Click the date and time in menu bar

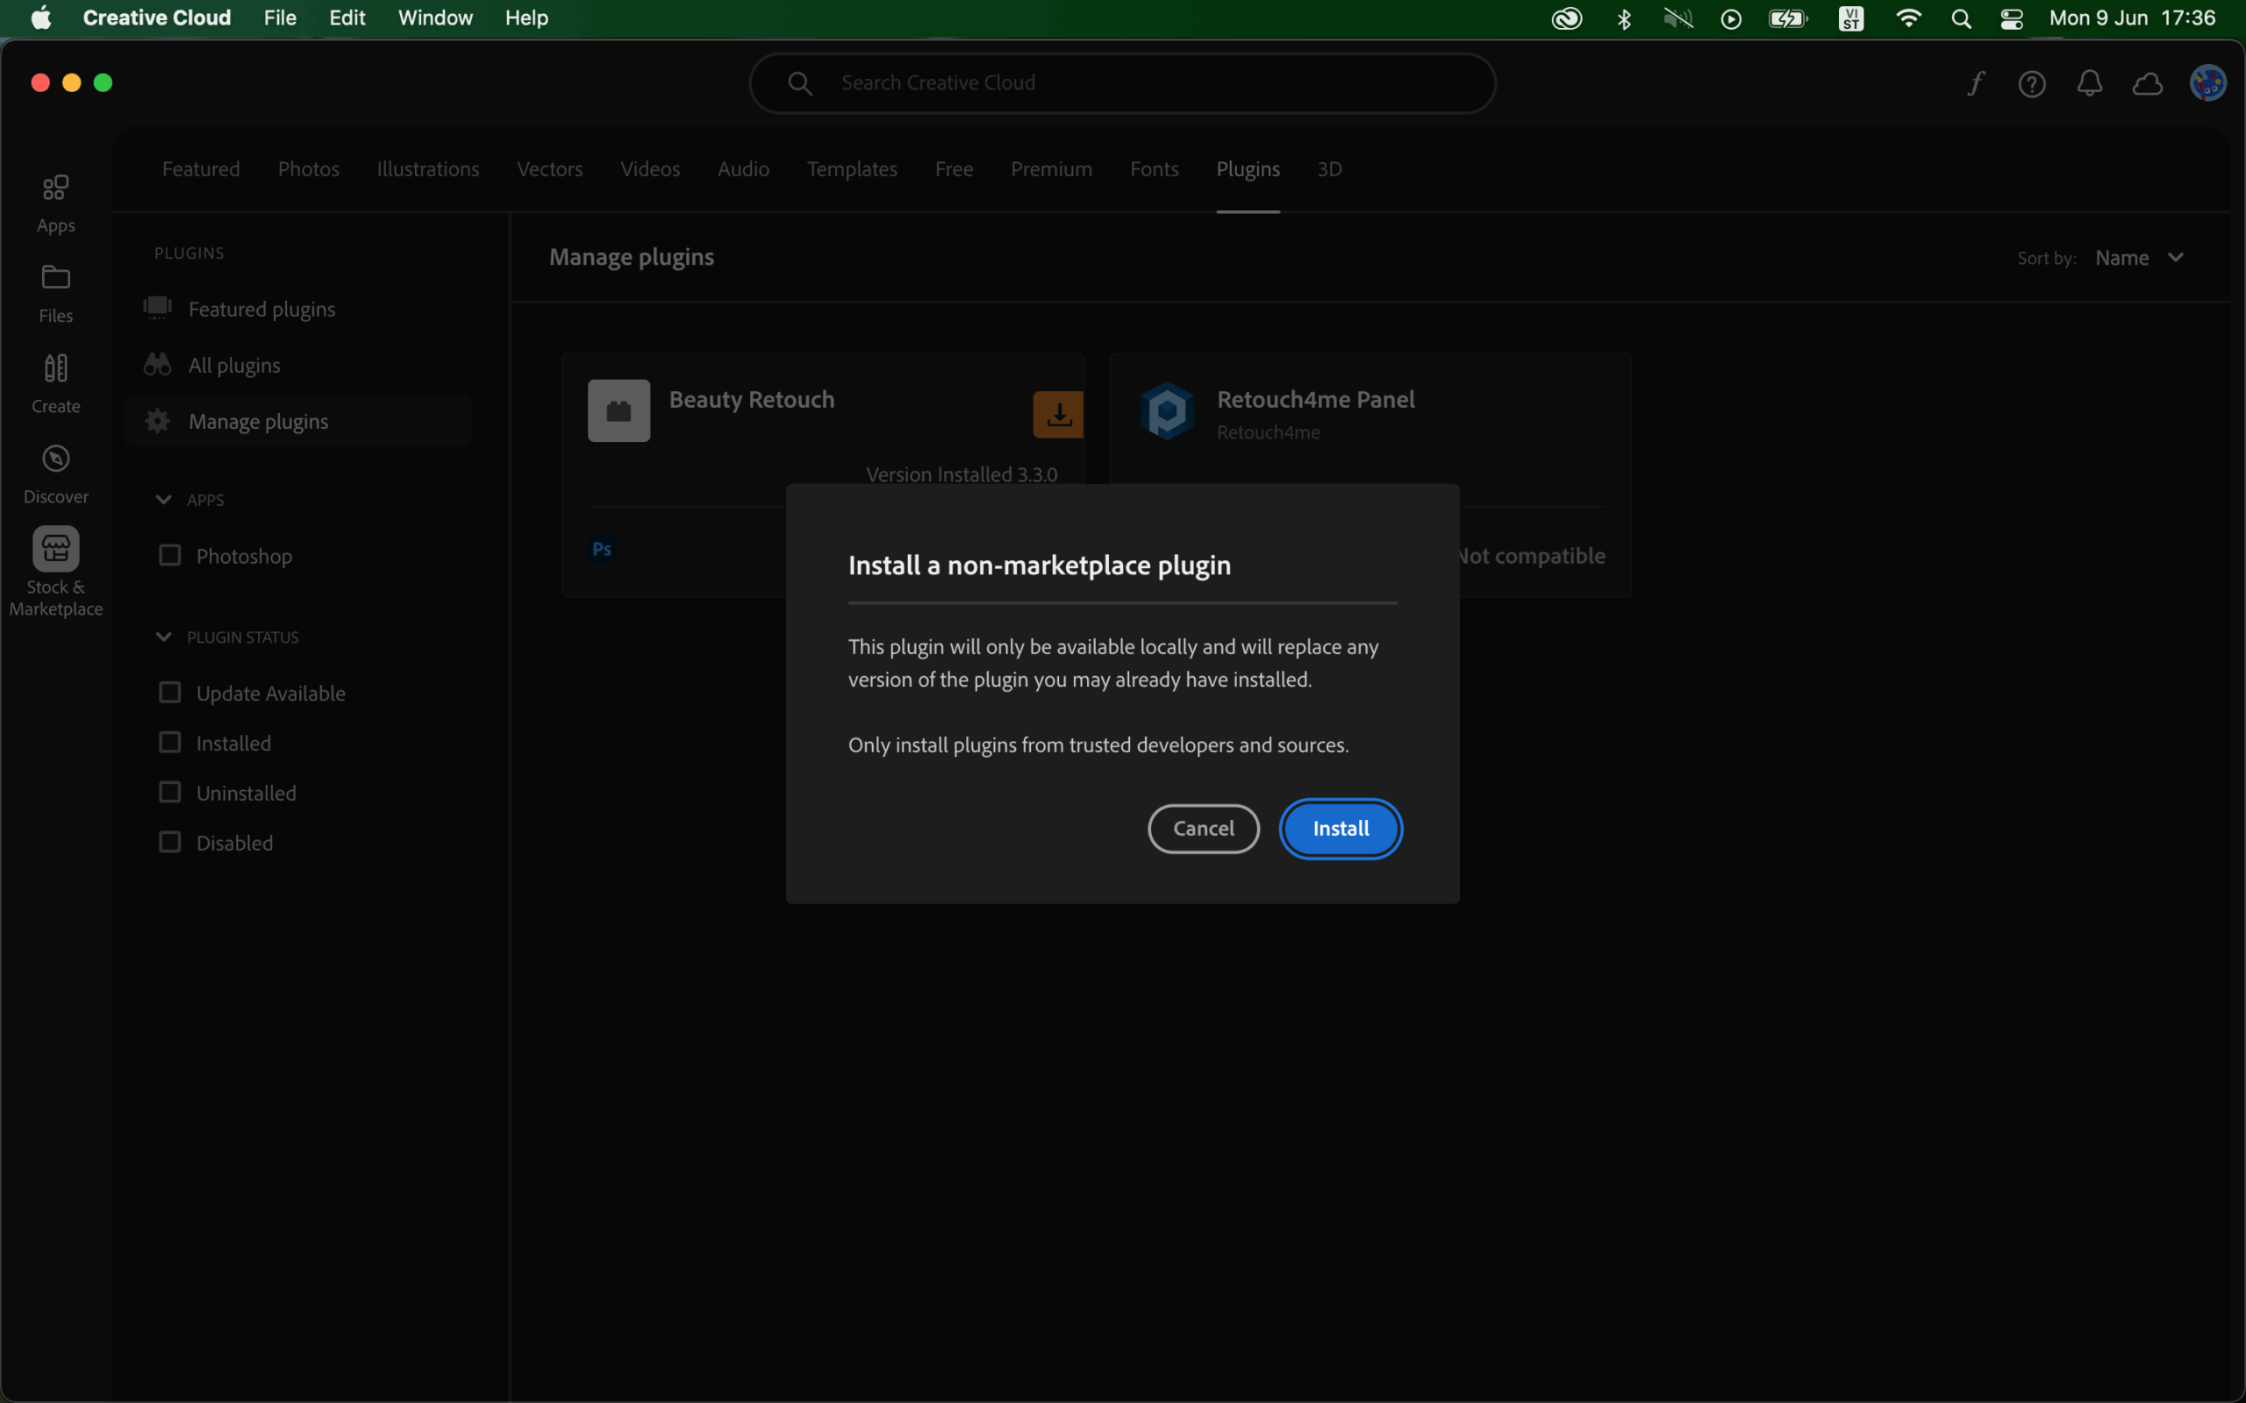click(x=2132, y=18)
